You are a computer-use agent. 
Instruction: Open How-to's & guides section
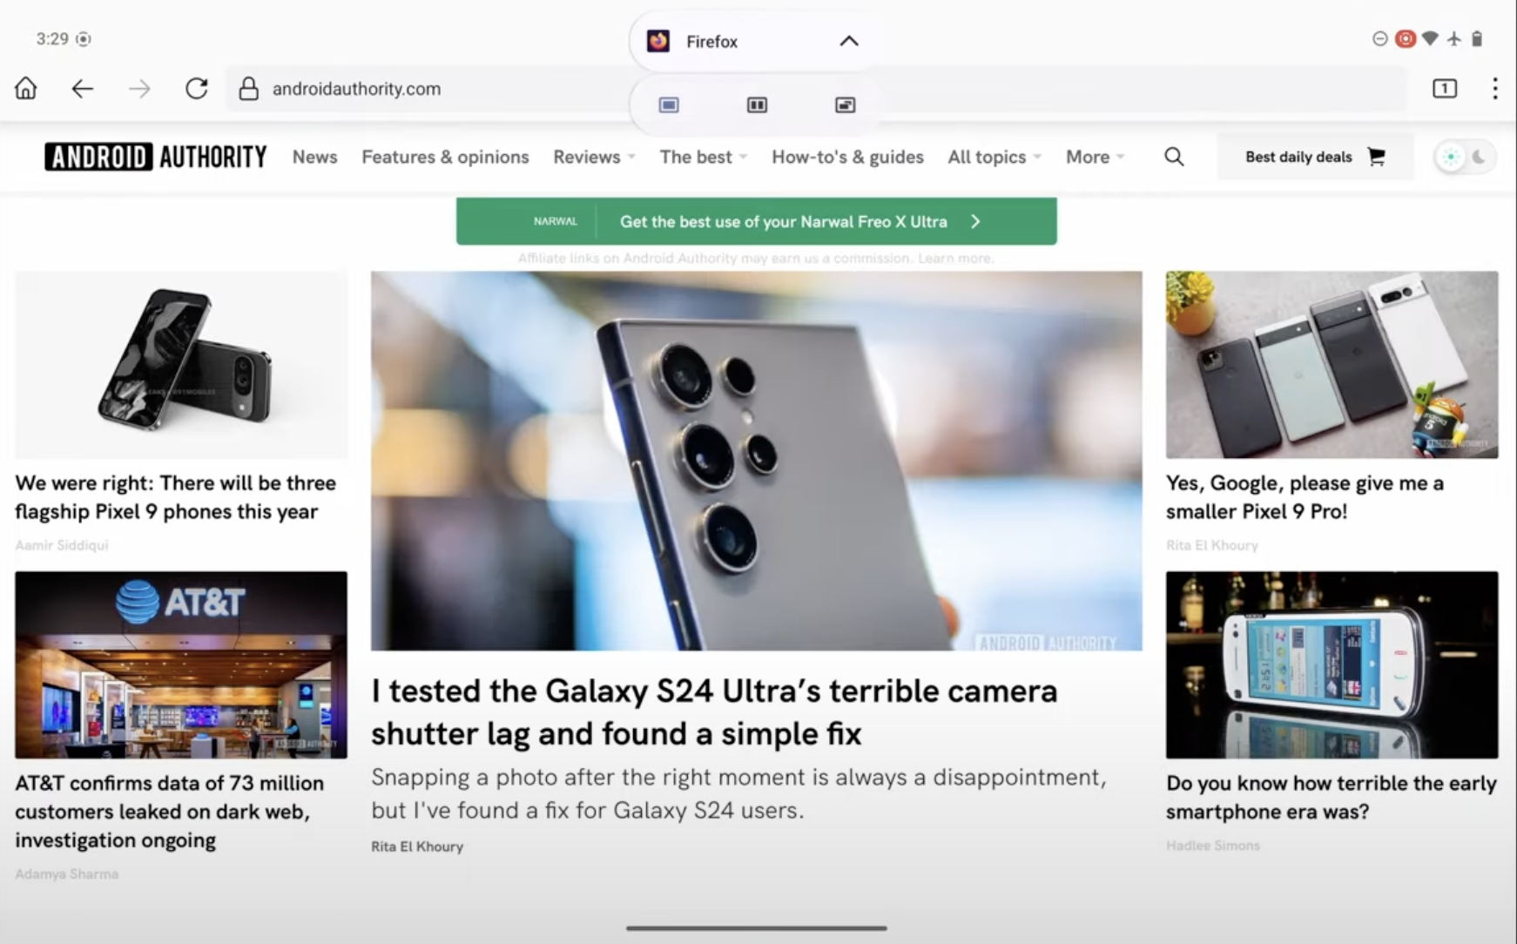click(x=847, y=157)
